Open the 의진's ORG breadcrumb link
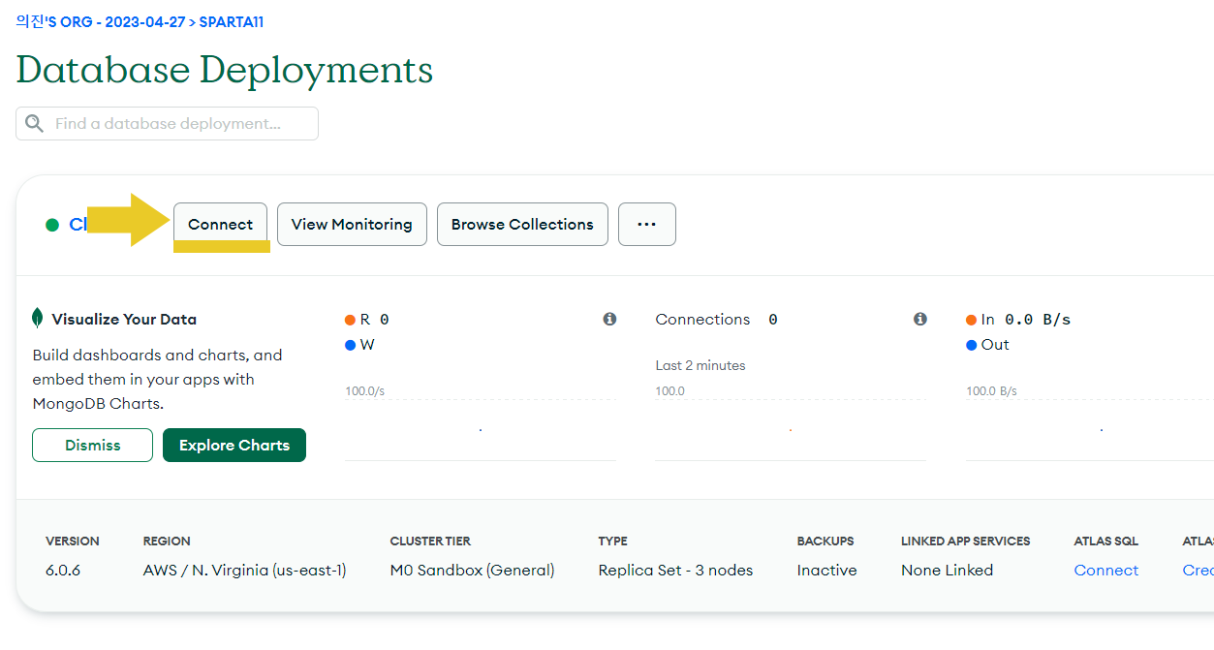 pos(100,21)
